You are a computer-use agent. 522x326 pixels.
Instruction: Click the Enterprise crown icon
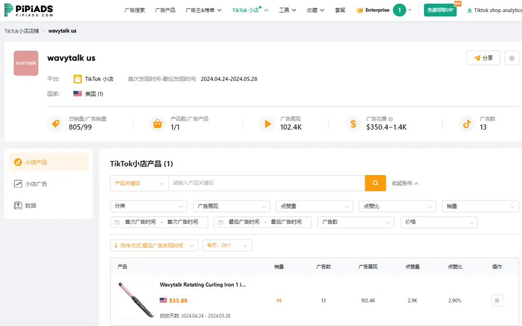click(x=360, y=10)
